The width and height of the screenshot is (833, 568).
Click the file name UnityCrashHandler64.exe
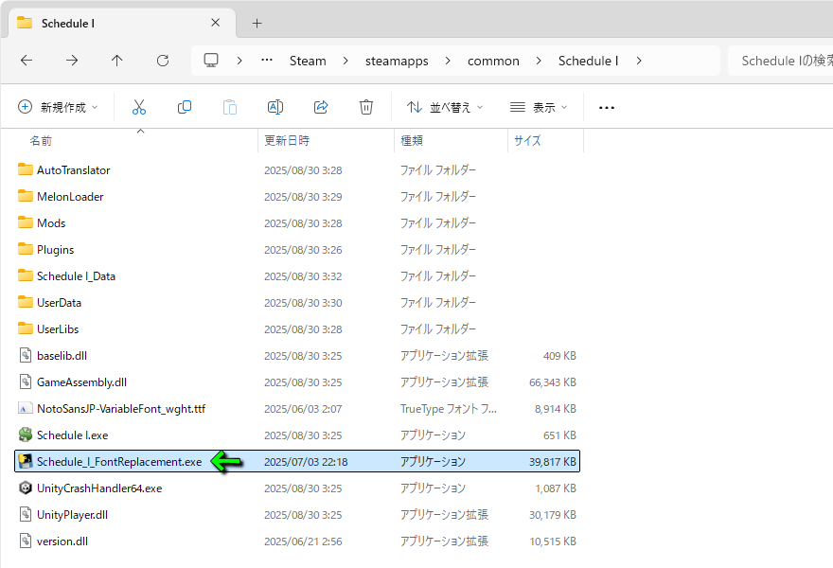pyautogui.click(x=99, y=488)
